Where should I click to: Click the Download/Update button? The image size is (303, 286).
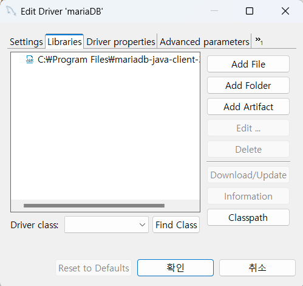(248, 175)
